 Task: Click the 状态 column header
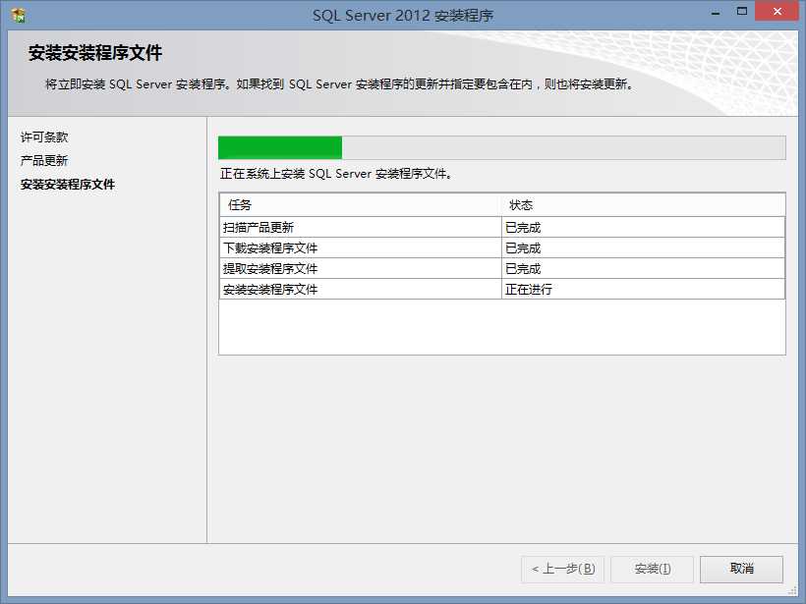(643, 205)
